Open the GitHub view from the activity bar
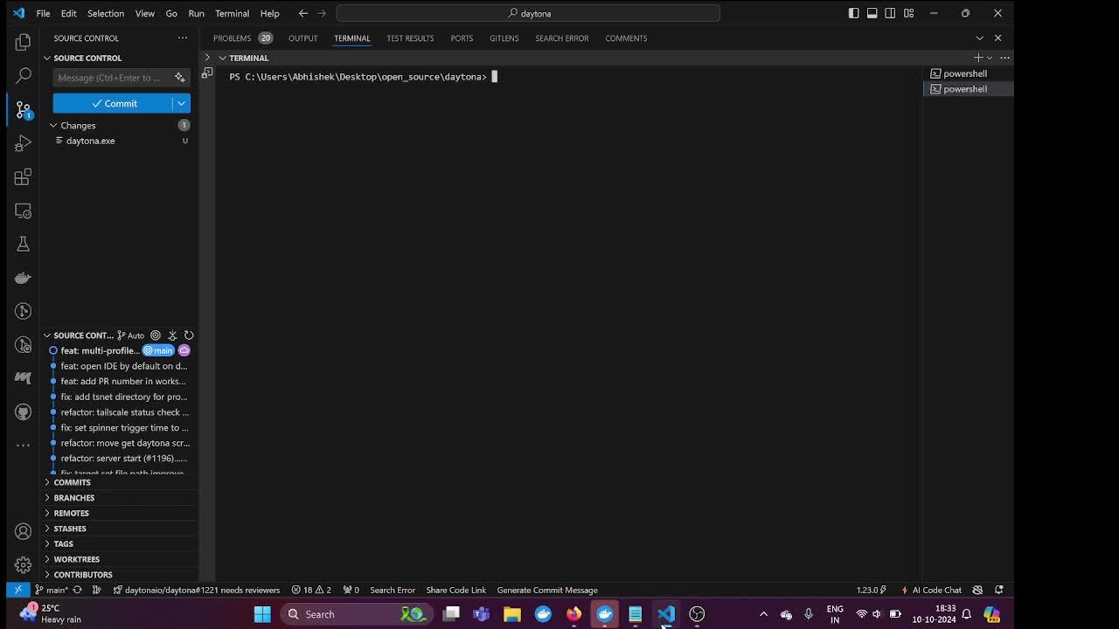Viewport: 1119px width, 629px height. click(x=23, y=411)
